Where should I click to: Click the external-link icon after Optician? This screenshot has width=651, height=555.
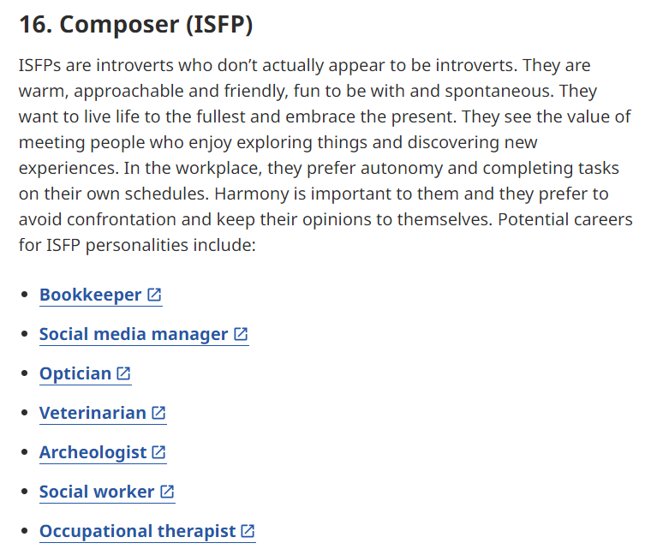123,373
